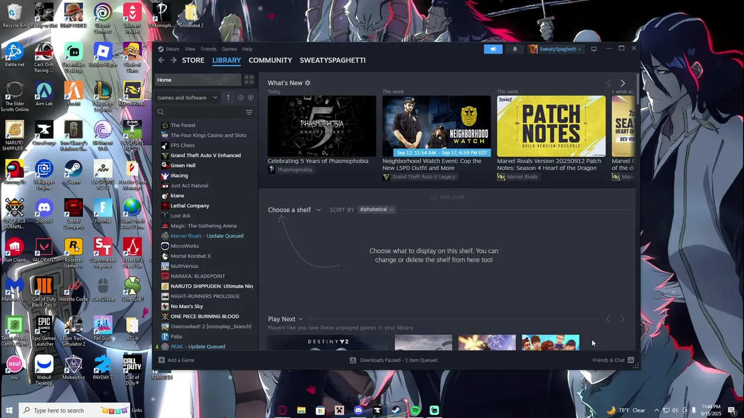Switch Steam to Big Picture mode icon
Screen dimensions: 744x418
tap(593, 49)
